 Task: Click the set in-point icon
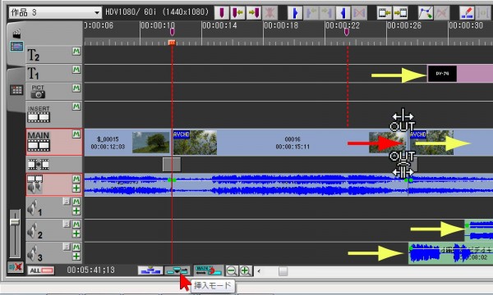pyautogui.click(x=295, y=13)
